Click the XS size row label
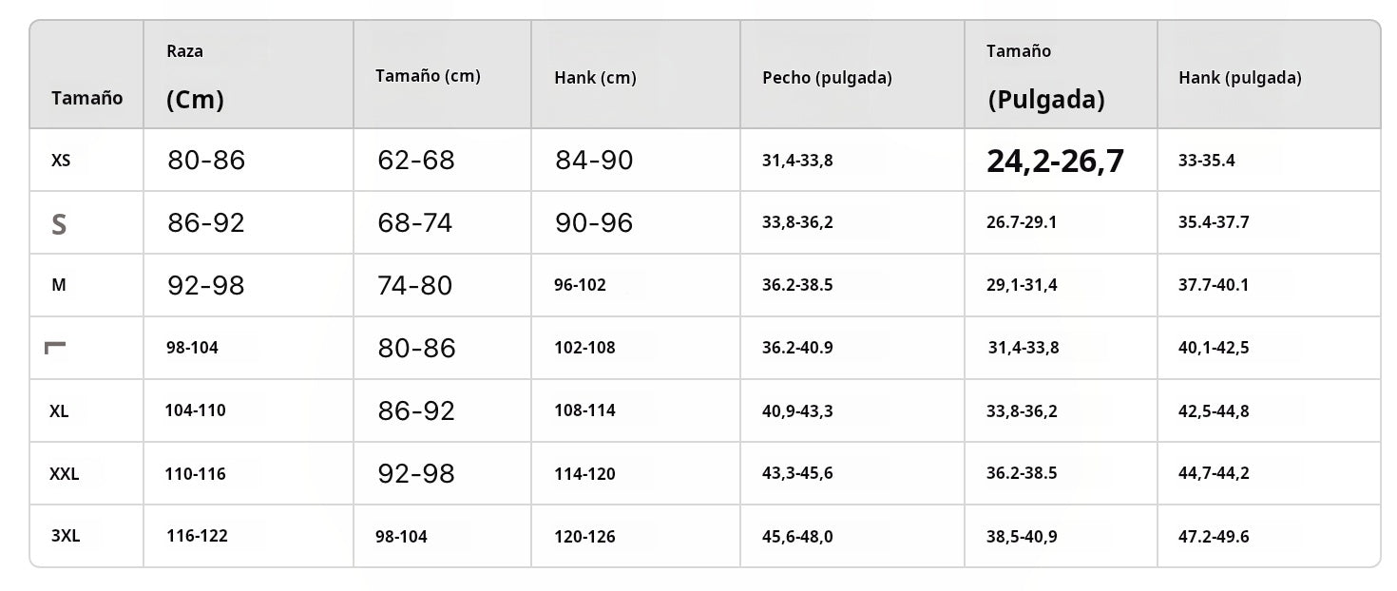1397x591 pixels. click(x=61, y=161)
